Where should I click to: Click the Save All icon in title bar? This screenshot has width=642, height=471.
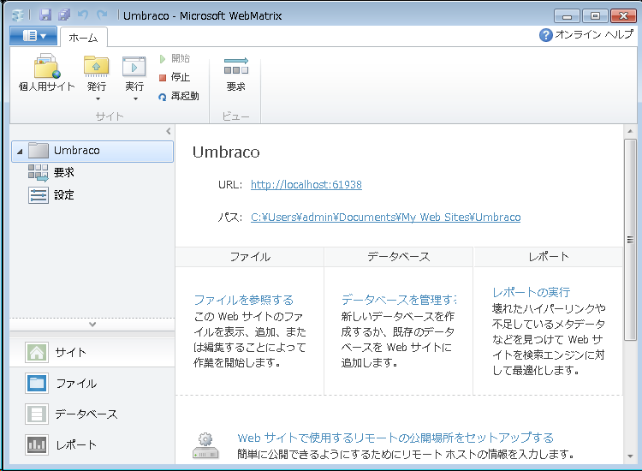point(64,15)
